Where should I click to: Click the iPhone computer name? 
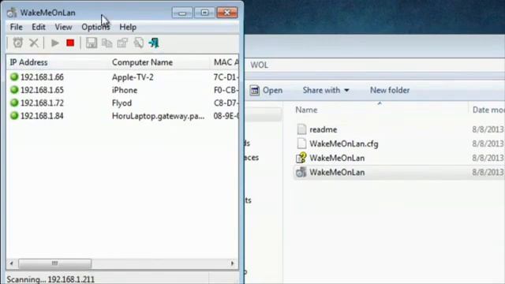125,90
